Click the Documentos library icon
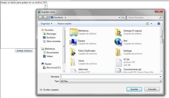The width and height of the screenshot is (169, 98). [44, 52]
